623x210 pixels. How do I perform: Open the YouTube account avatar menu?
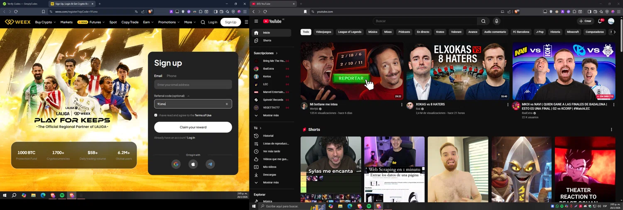[x=611, y=21]
